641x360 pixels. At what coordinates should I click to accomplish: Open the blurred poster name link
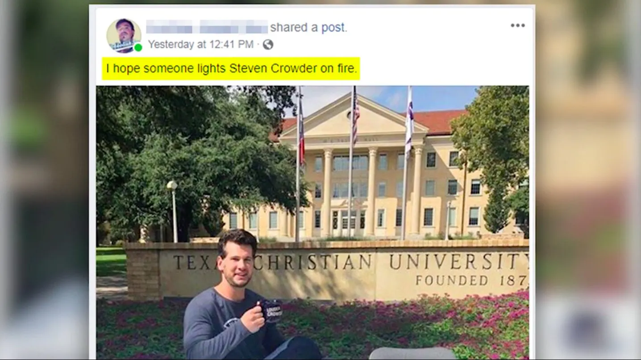tap(207, 27)
